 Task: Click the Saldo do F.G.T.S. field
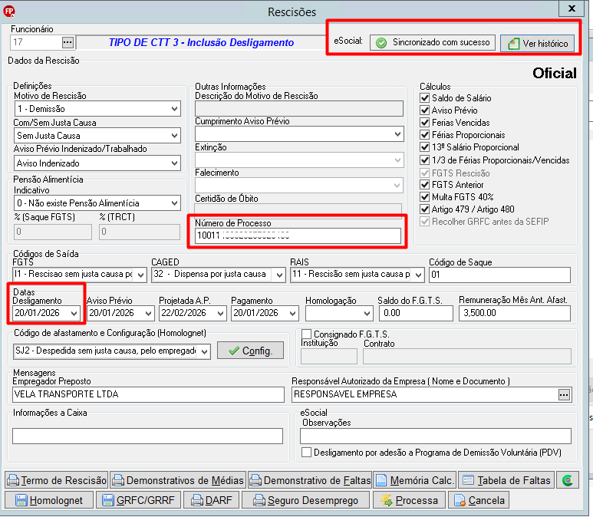tap(417, 313)
